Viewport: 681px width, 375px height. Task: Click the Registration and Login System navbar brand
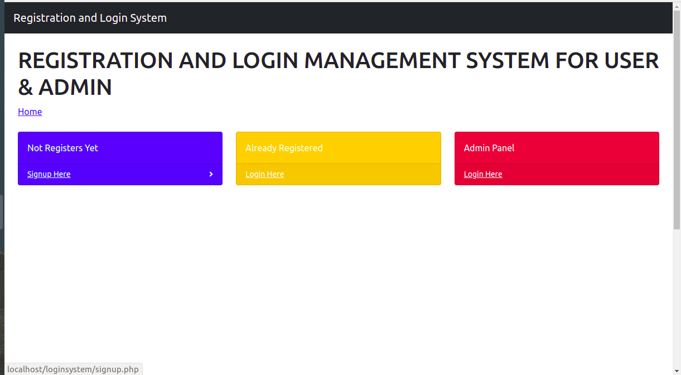(x=90, y=17)
